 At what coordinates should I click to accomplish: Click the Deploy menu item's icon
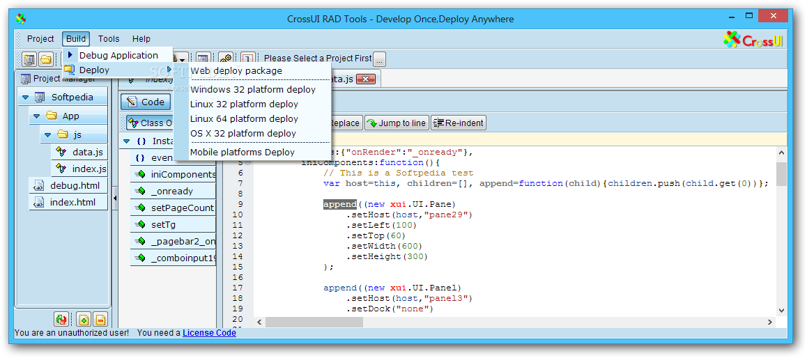70,70
